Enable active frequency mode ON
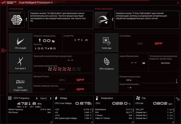Viewport: 181px width, 124px height. [x=62, y=89]
